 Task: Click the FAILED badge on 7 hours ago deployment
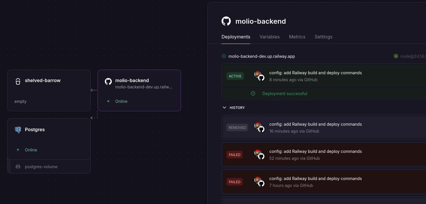(234, 182)
